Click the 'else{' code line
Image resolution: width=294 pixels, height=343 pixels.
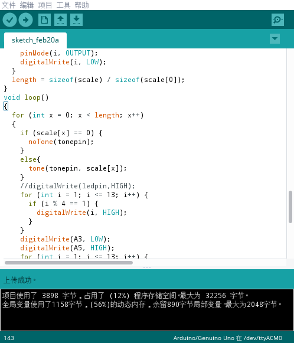click(30, 159)
